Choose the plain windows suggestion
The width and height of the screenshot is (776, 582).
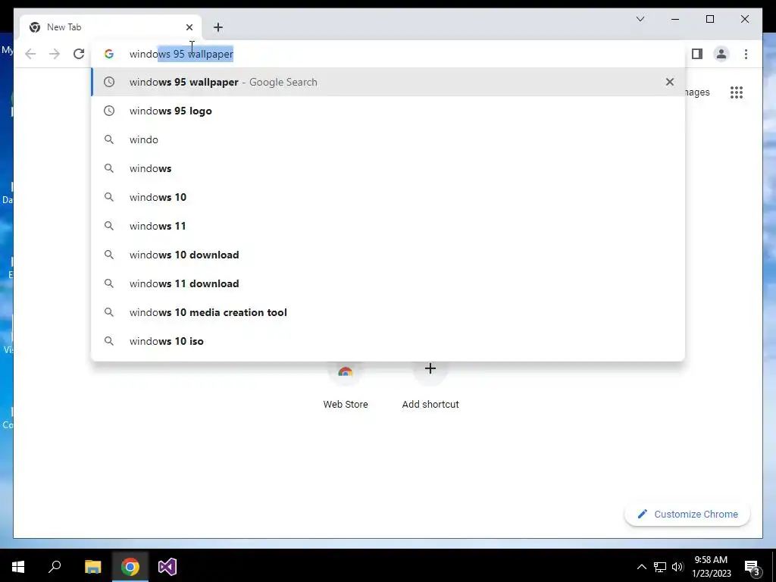[389, 168]
